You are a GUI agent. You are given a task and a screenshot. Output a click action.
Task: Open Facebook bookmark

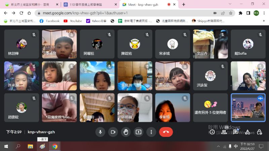[49, 21]
